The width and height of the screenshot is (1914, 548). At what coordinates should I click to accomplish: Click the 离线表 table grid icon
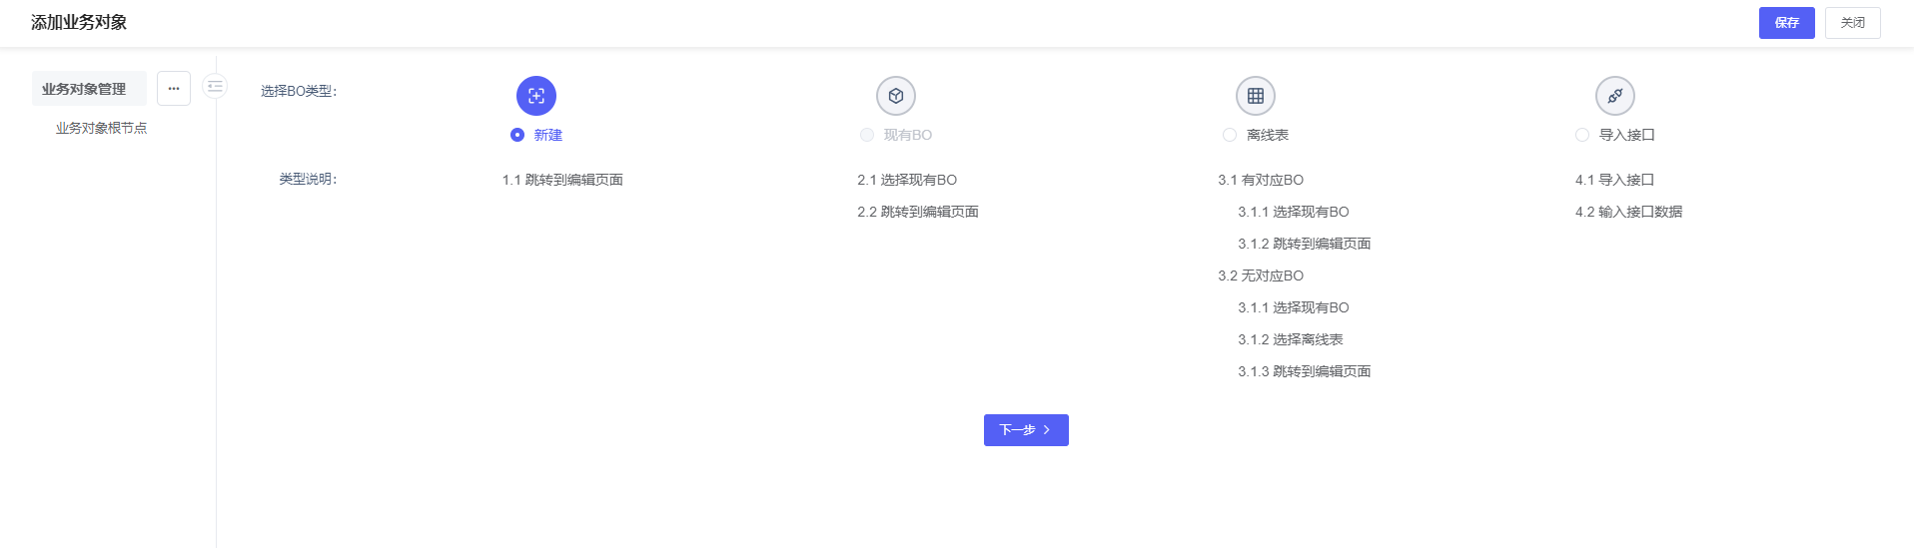(1256, 96)
